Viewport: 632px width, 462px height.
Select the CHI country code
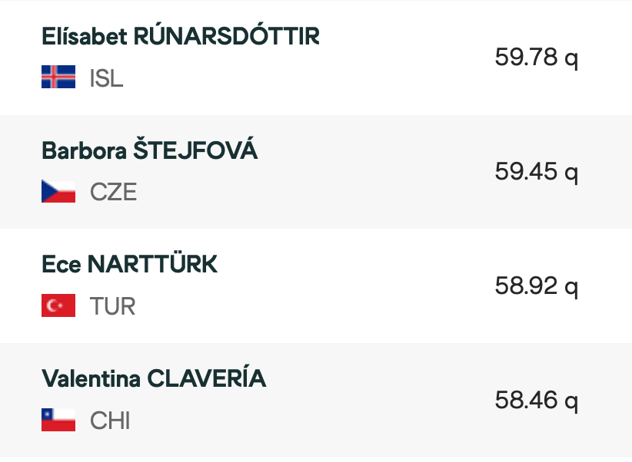point(110,420)
